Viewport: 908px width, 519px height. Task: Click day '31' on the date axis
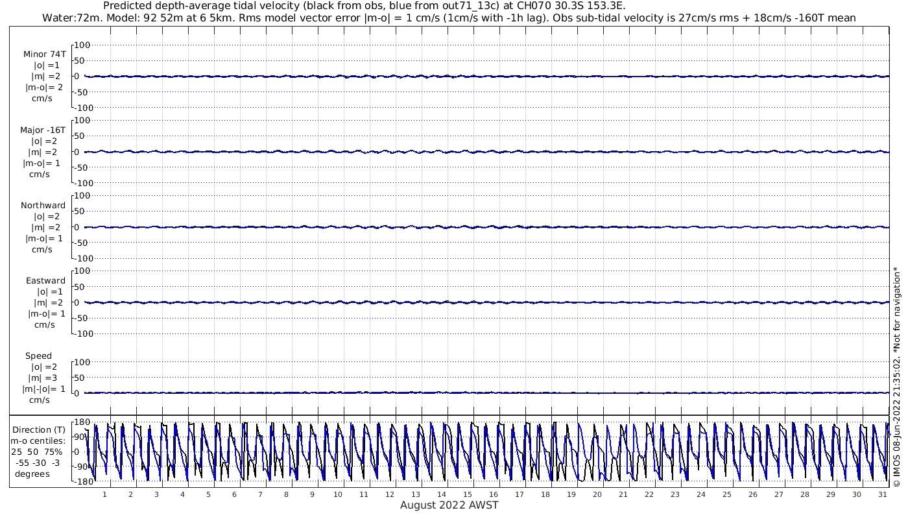click(882, 494)
